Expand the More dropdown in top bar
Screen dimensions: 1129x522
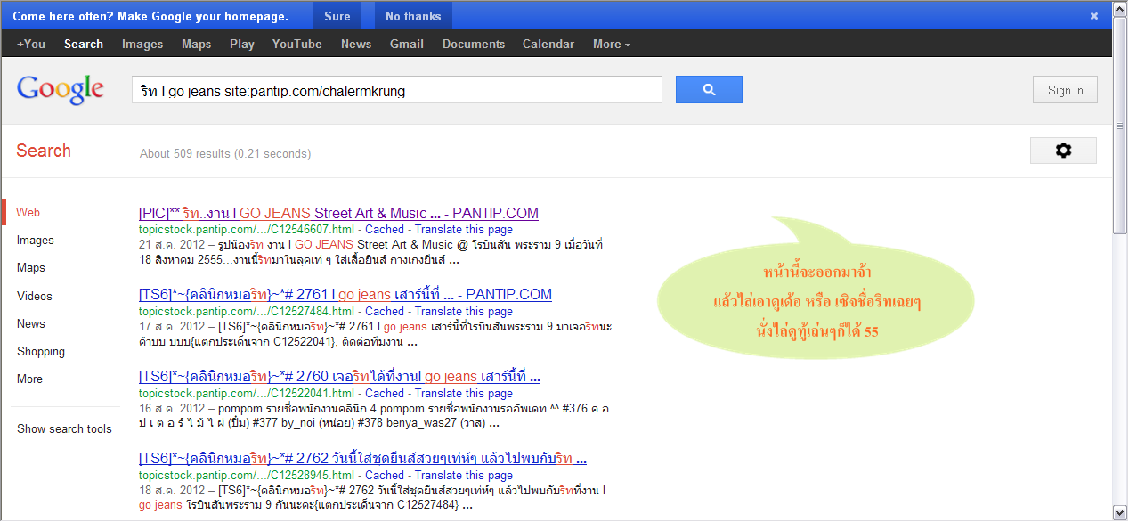[x=612, y=44]
